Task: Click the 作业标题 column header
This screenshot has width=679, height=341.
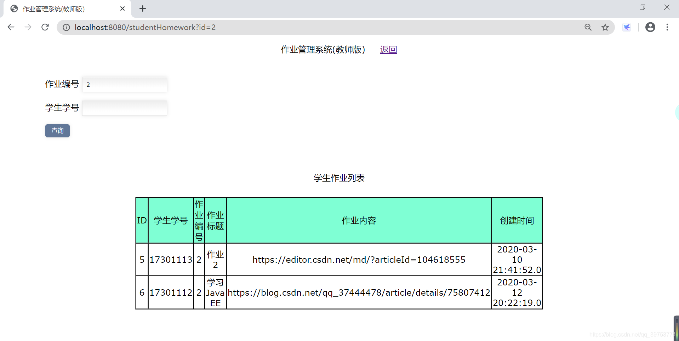Action: pos(215,220)
